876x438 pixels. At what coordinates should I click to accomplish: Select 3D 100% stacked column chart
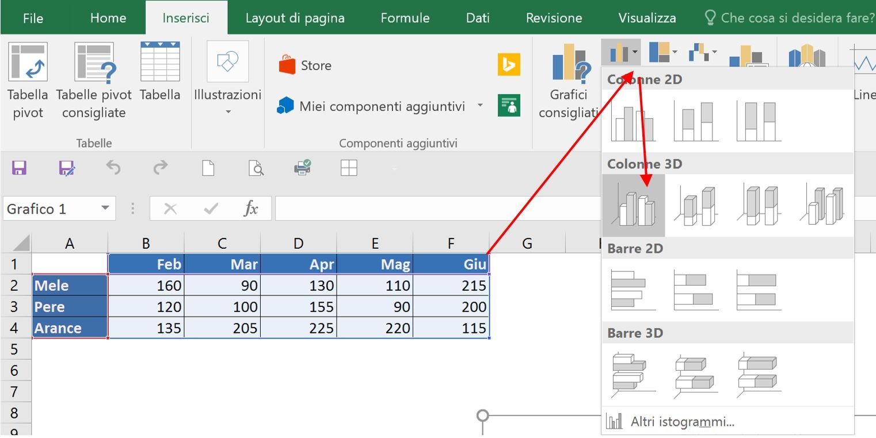point(759,206)
